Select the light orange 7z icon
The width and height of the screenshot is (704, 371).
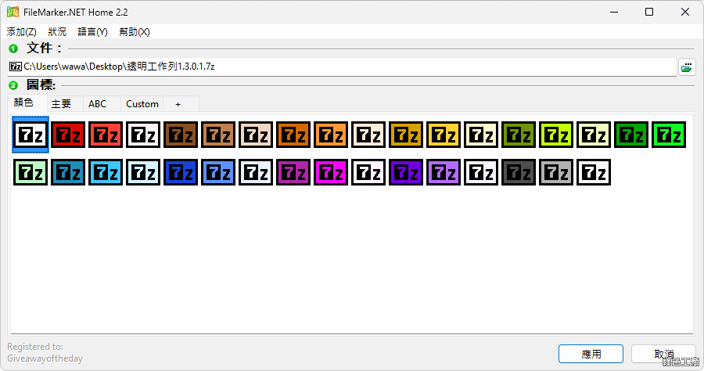pos(331,135)
